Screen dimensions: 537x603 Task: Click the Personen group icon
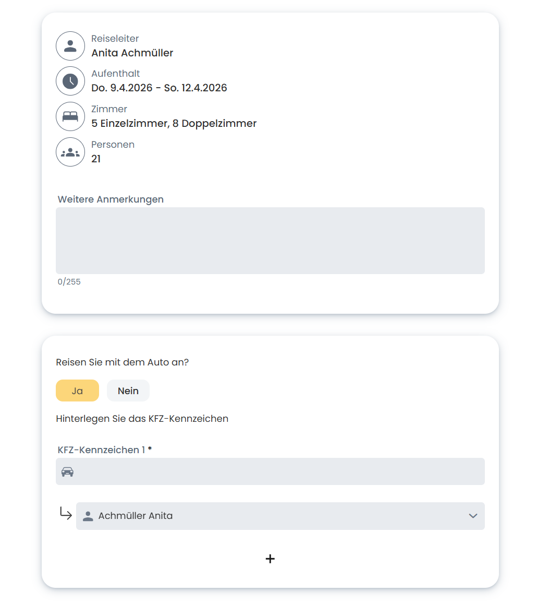tap(70, 152)
